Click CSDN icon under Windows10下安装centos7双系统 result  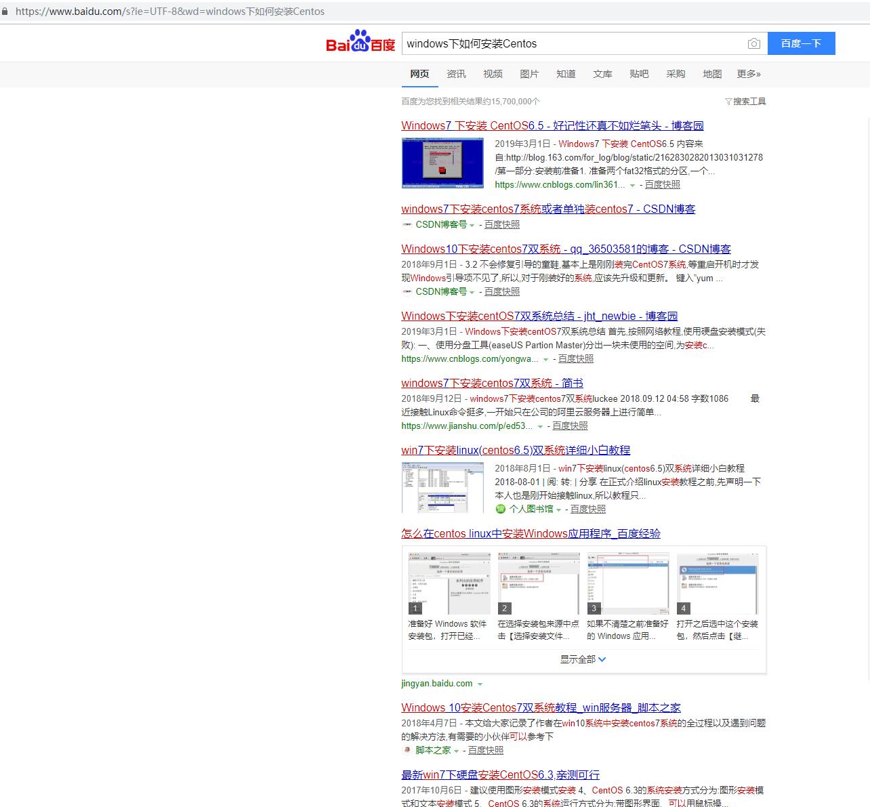click(x=407, y=291)
